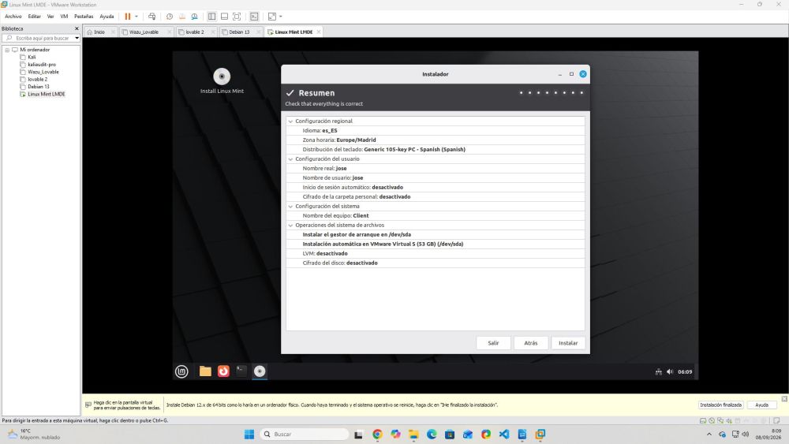Click the Install Linux Mint desktop icon
The height and width of the screenshot is (444, 789).
(222, 81)
